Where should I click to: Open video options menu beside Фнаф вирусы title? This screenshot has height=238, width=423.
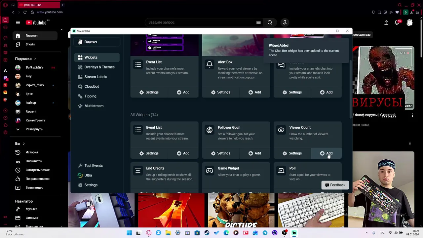click(x=412, y=115)
